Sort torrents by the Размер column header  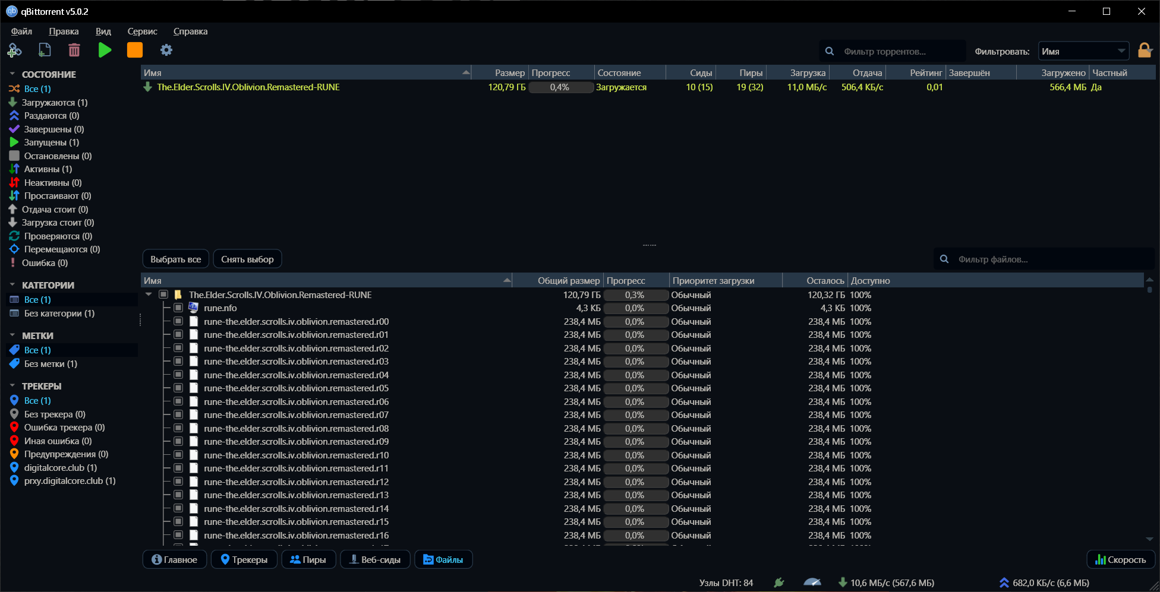(500, 72)
